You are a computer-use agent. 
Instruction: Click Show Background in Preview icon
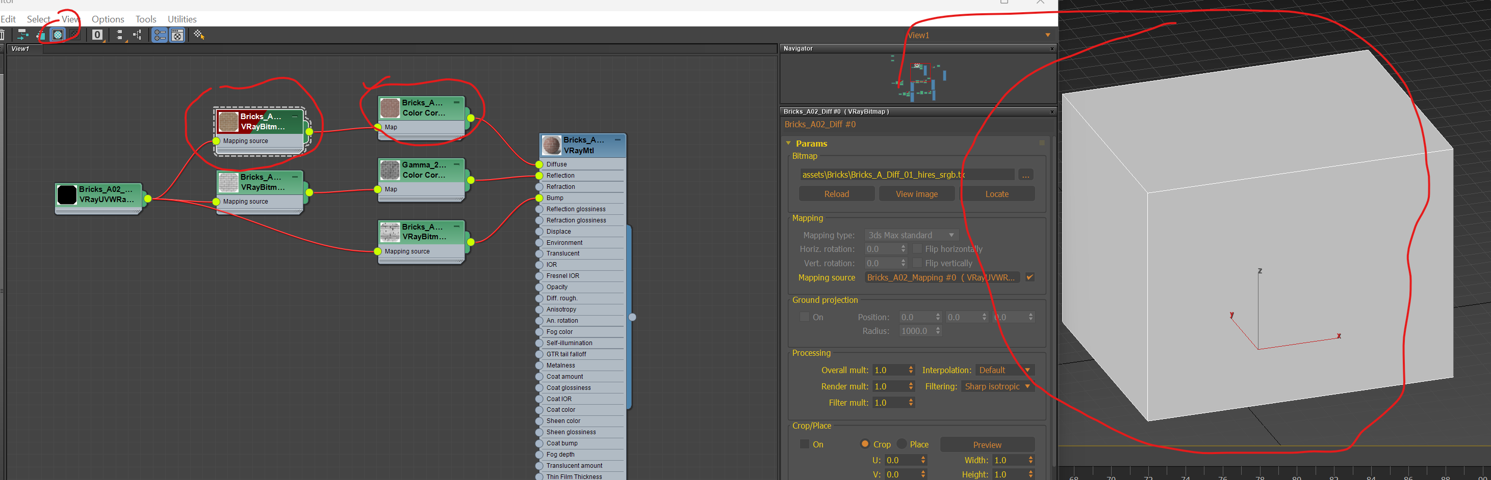point(74,35)
